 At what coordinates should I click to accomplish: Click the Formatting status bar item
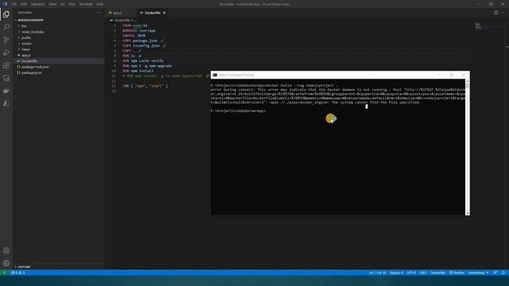pyautogui.click(x=478, y=272)
